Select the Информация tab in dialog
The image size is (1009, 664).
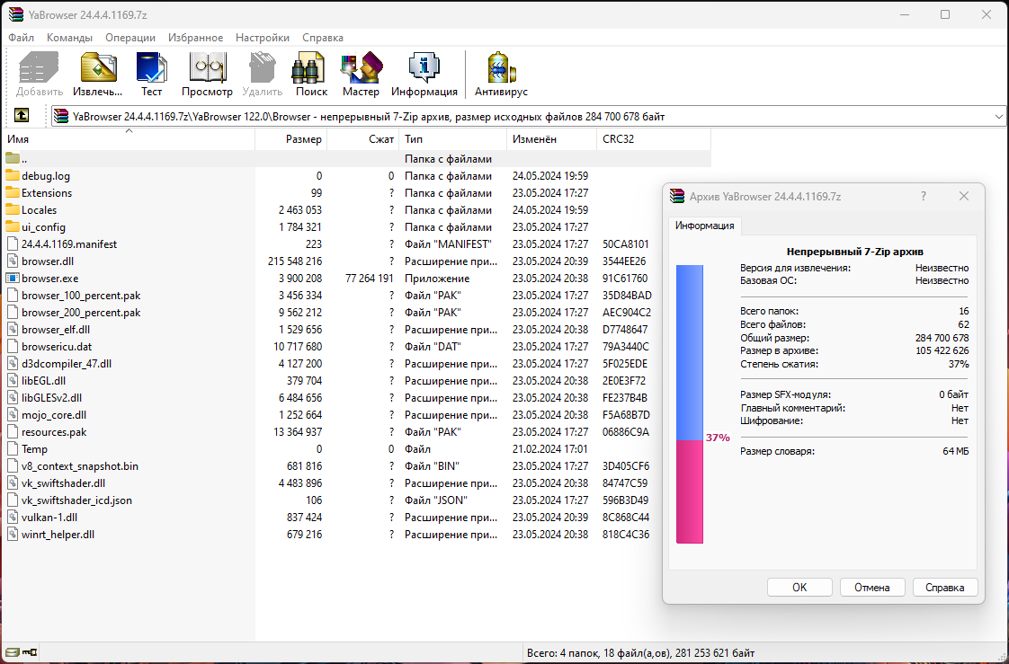pyautogui.click(x=705, y=226)
